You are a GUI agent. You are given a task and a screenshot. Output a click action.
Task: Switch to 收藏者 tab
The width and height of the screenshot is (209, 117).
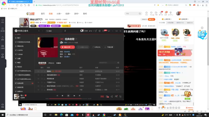(x=59, y=63)
